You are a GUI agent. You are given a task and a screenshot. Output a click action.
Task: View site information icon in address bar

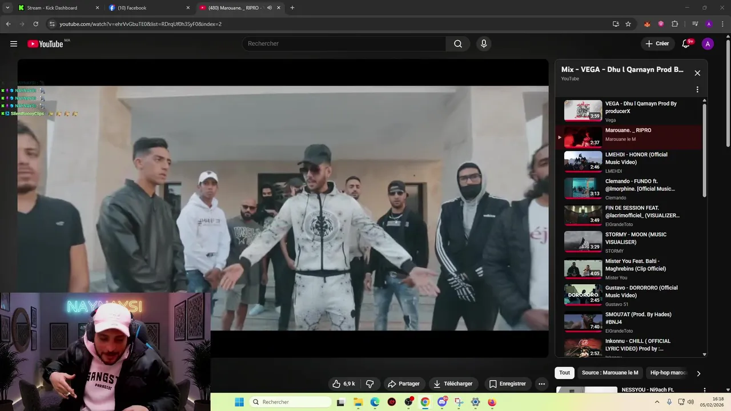coord(52,24)
